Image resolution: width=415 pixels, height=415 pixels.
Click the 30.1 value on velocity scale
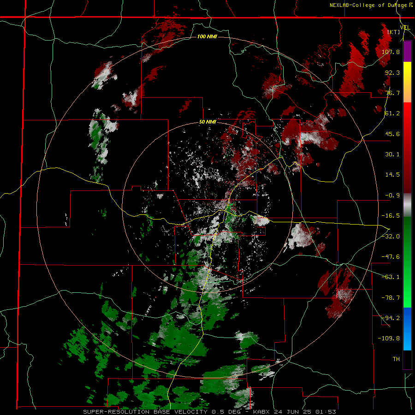pyautogui.click(x=392, y=154)
